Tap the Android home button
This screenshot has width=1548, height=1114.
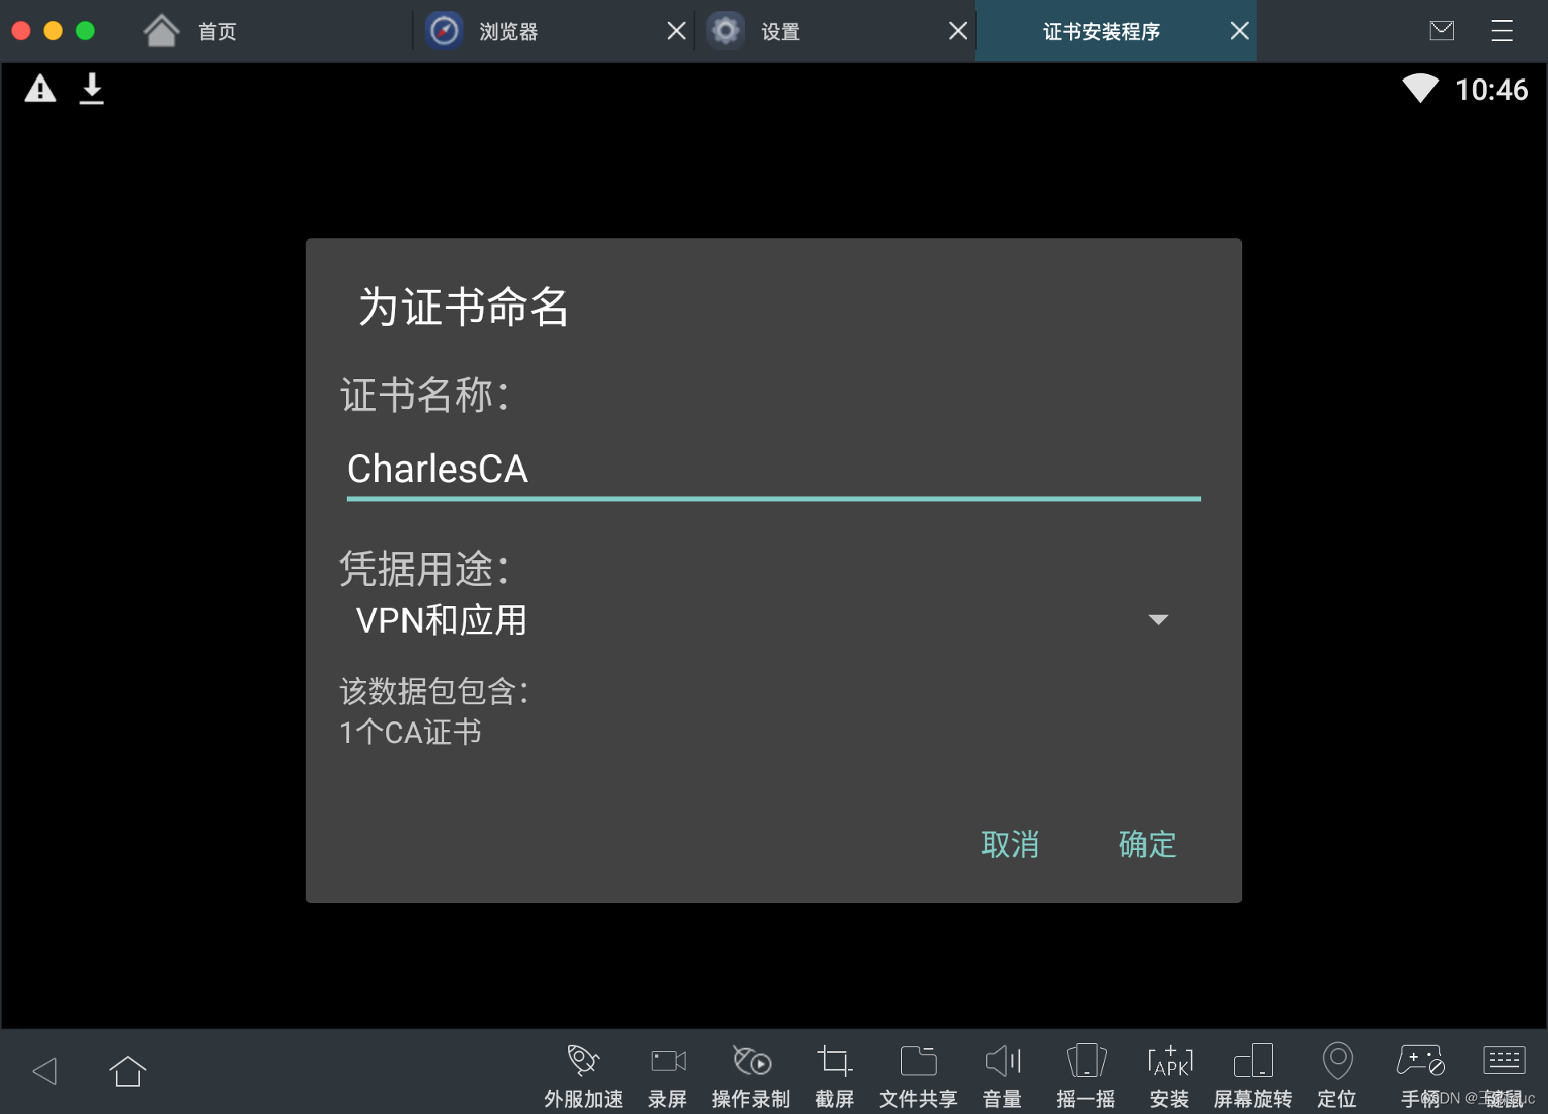[x=127, y=1071]
